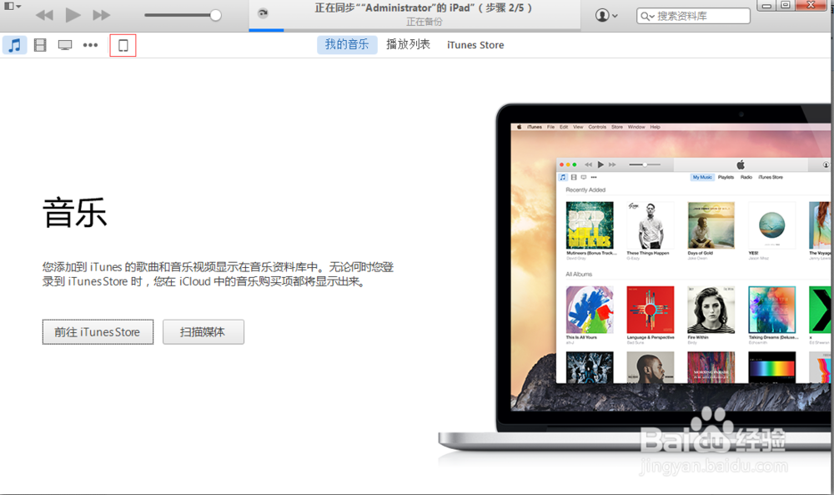Click the 扫描媒体 button
The image size is (834, 495).
click(x=203, y=331)
